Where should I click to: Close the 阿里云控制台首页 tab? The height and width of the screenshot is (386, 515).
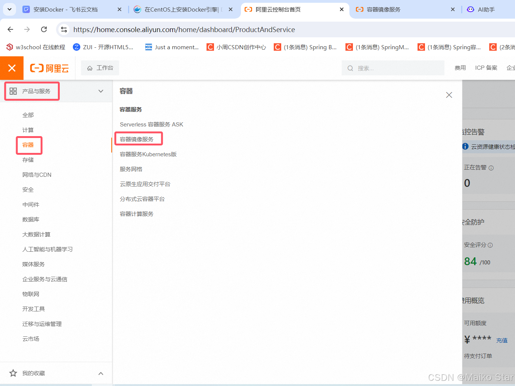342,9
